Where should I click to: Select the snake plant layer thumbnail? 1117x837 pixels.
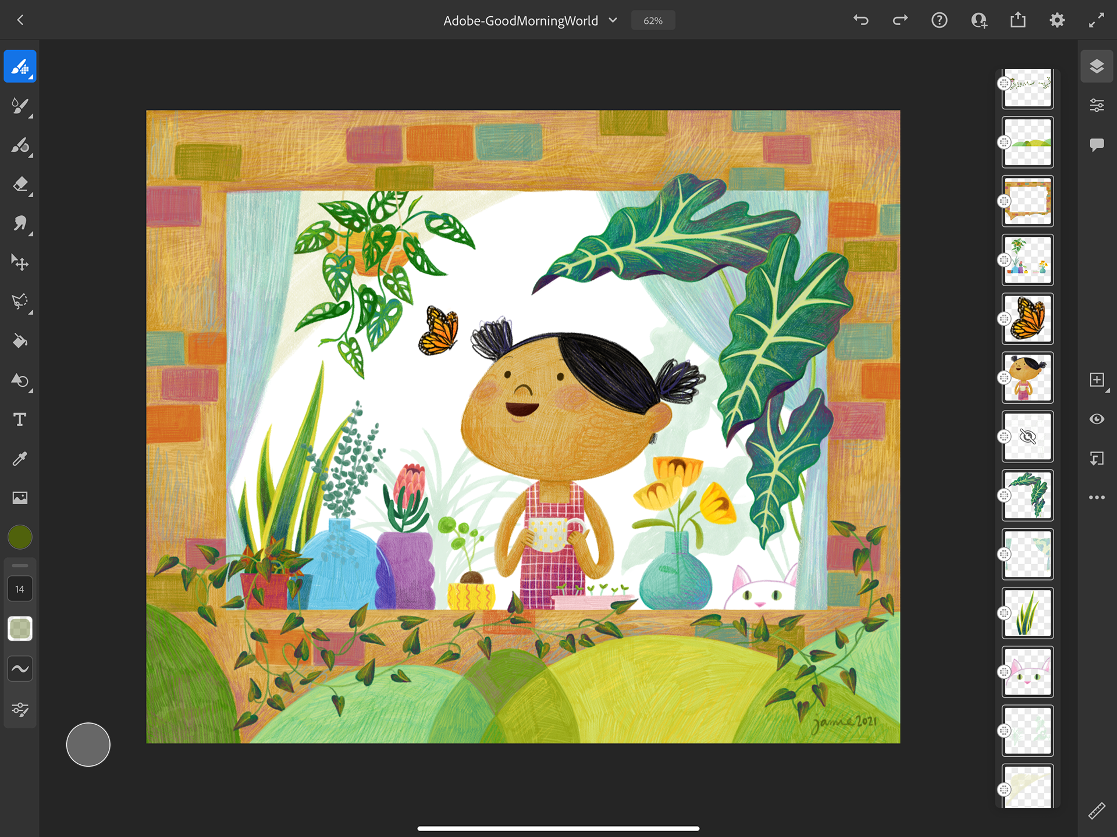click(1028, 613)
